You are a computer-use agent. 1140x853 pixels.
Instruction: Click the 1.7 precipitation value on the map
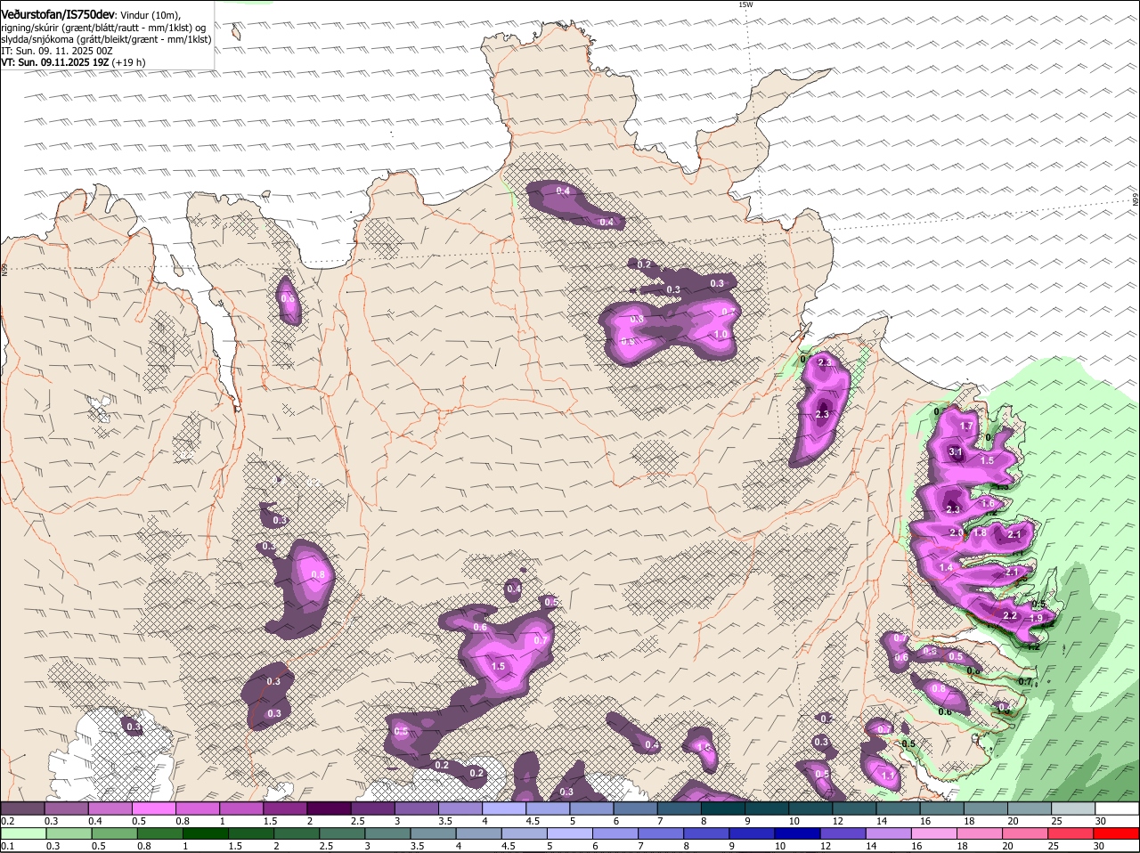(966, 426)
